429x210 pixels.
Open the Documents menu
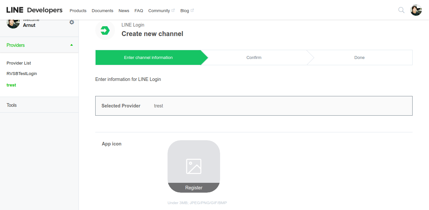pyautogui.click(x=102, y=11)
